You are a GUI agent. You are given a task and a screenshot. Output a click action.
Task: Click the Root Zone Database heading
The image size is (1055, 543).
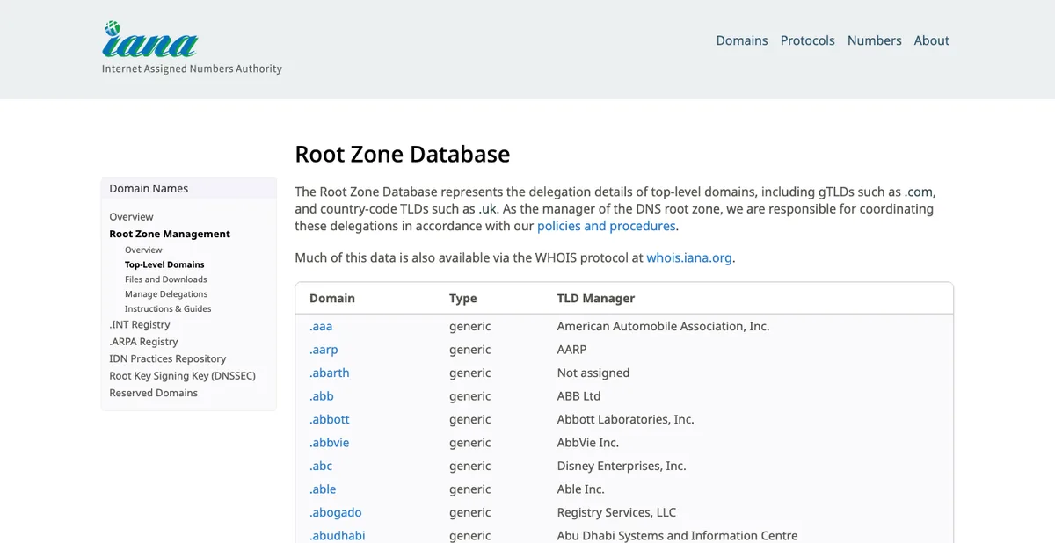403,154
